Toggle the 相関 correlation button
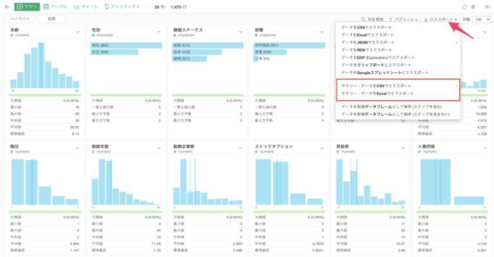The width and height of the screenshot is (494, 257). (51, 19)
